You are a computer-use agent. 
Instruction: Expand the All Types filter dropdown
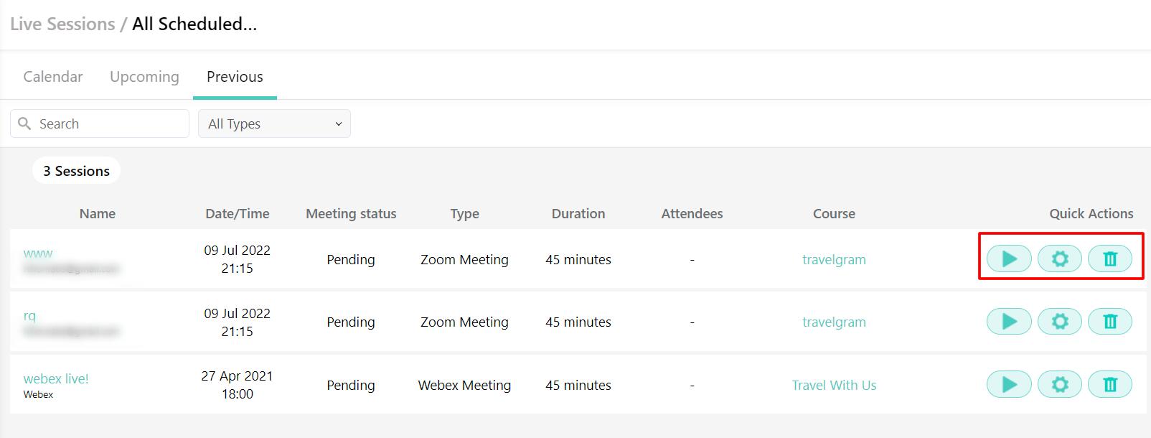tap(274, 123)
